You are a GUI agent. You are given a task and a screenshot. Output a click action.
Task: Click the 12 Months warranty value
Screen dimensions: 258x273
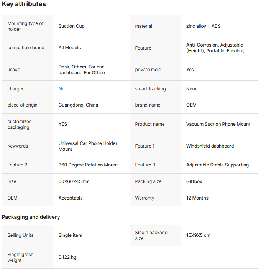coord(197,198)
